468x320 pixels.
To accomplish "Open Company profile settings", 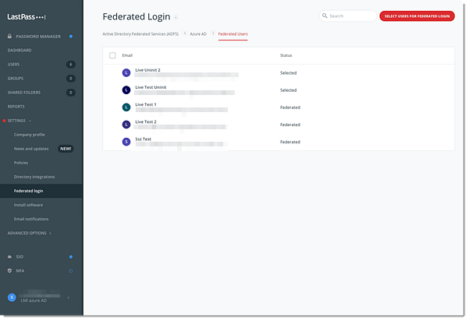I will click(30, 135).
